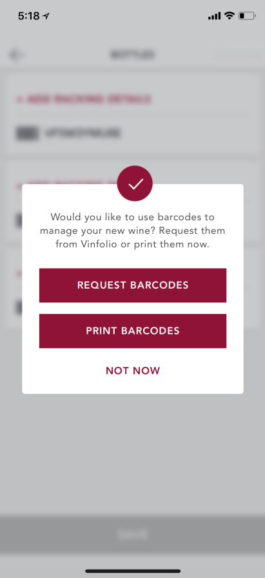
Task: Select the first blurred barcode thumbnail
Action: tap(27, 133)
